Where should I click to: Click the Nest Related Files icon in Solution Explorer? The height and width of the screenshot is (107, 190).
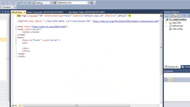click(175, 16)
